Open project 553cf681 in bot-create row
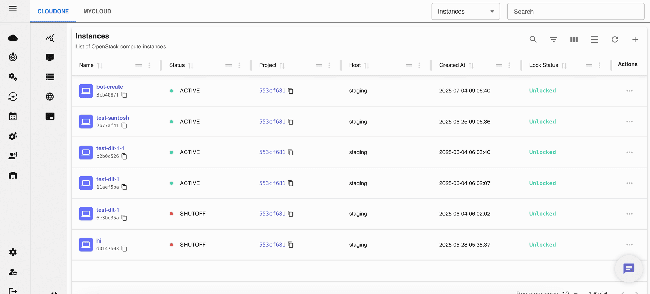Viewport: 650px width, 294px height. pyautogui.click(x=272, y=90)
